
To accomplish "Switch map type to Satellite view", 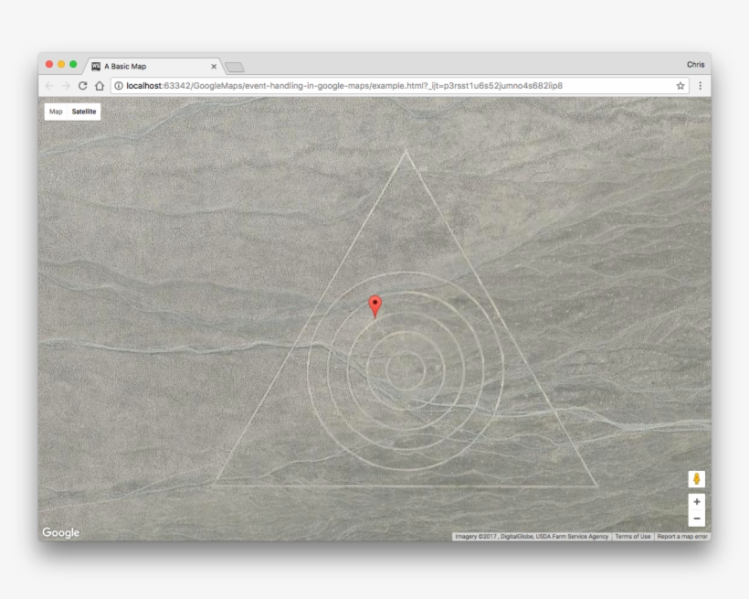I will 84,112.
